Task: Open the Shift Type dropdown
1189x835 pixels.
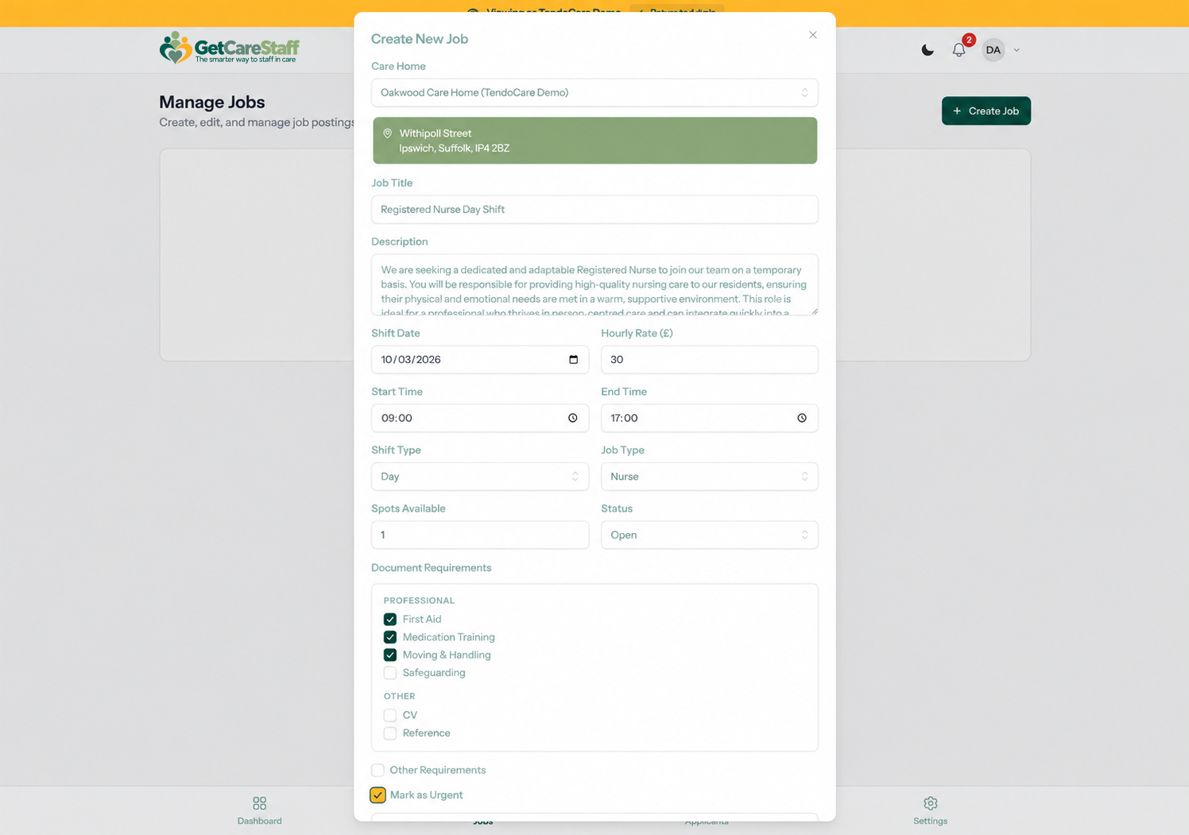Action: pyautogui.click(x=480, y=477)
